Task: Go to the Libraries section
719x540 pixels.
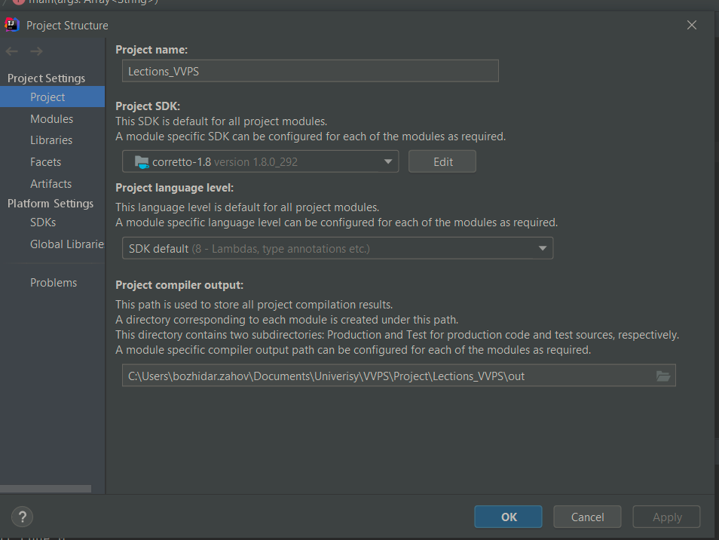Action: pos(51,140)
